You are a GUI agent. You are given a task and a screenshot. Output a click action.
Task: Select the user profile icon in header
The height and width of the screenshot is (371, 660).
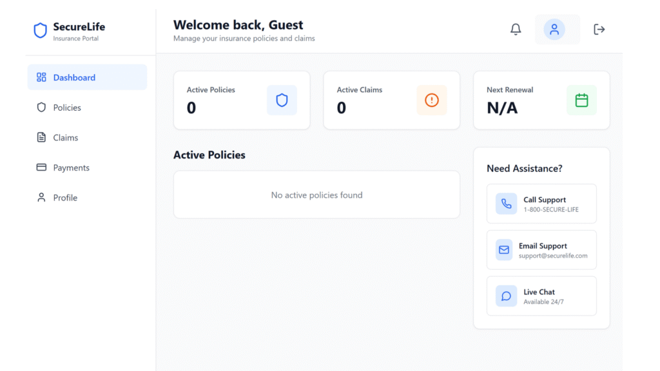point(557,29)
